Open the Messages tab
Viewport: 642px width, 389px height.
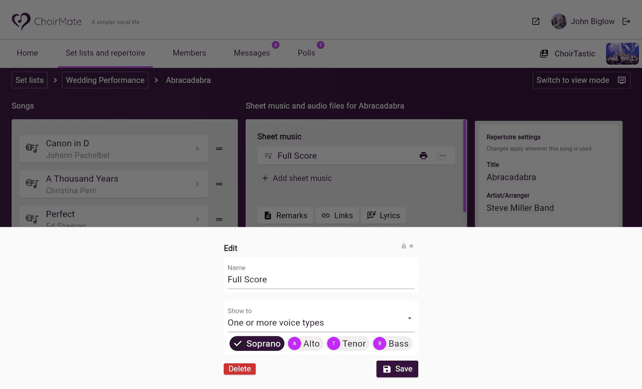tap(252, 53)
